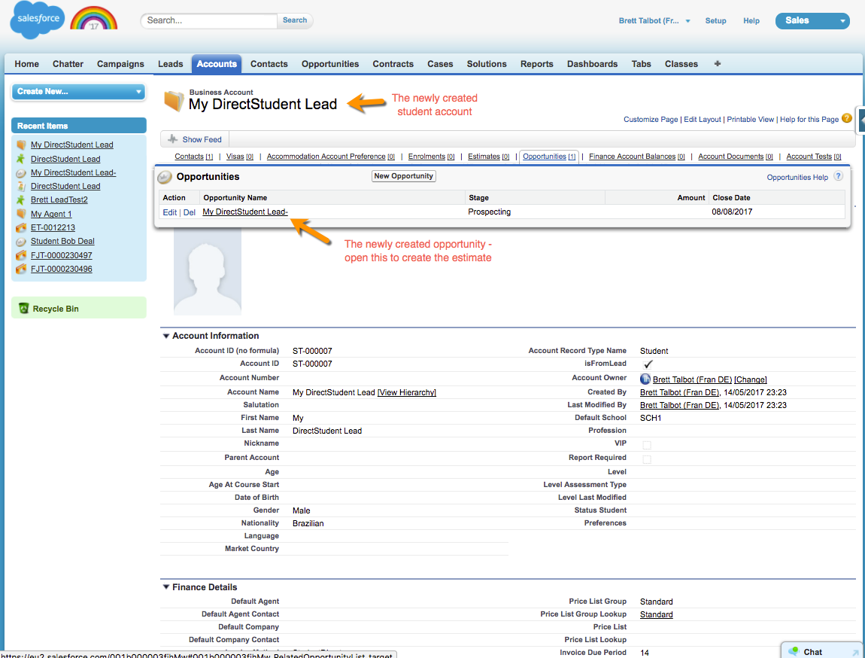Collapse the Account Information section
The image size is (865, 658).
point(166,337)
